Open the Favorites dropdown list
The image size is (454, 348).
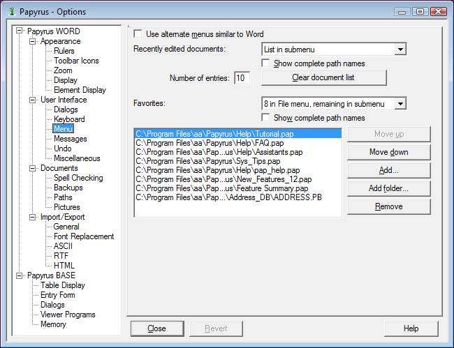click(x=400, y=103)
